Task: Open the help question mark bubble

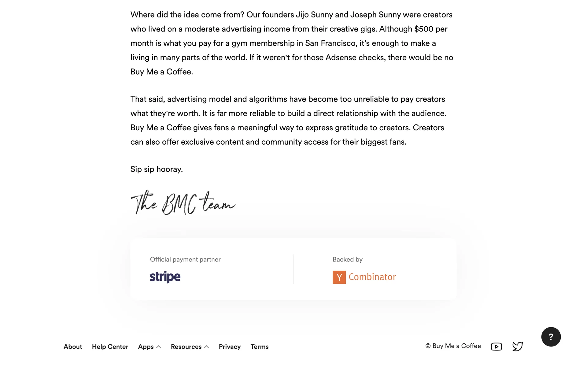Action: point(551,337)
